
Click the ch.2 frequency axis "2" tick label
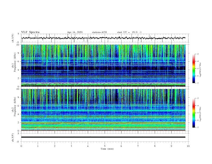tap(19, 122)
